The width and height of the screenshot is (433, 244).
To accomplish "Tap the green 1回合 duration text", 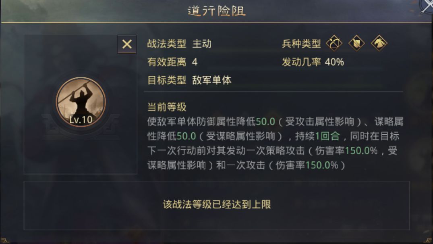I will pos(327,136).
